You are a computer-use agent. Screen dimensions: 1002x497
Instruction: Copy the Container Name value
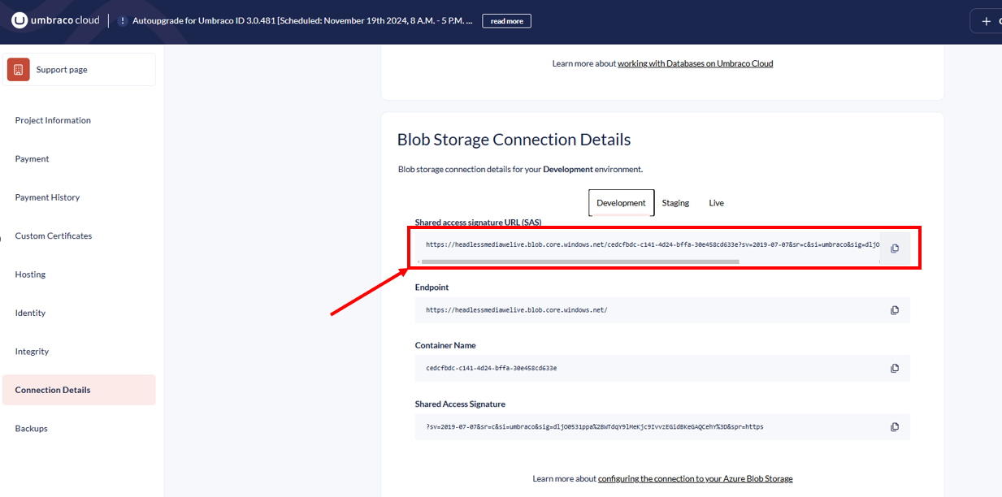click(895, 368)
